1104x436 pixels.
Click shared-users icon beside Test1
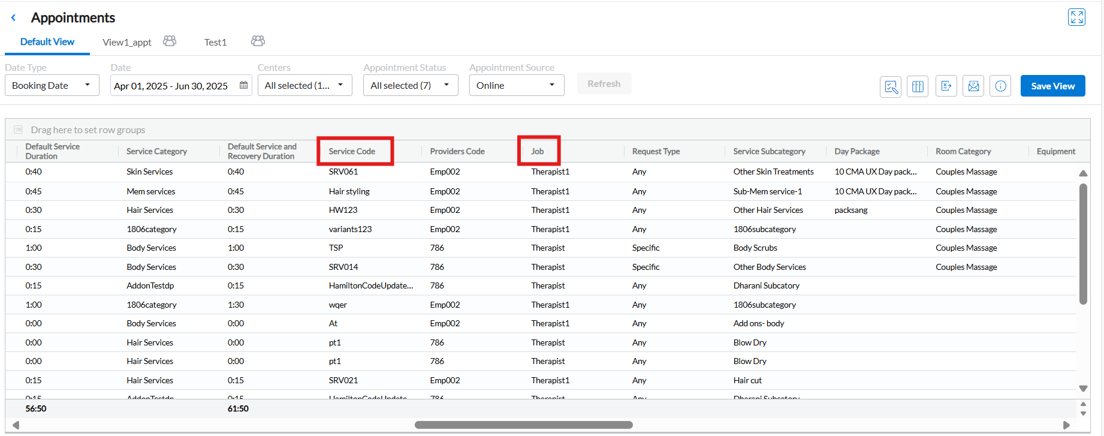pyautogui.click(x=258, y=41)
